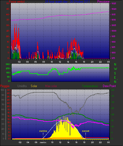The width and height of the screenshot is (123, 146).
Task: Click the 12 hour tick on wind graph
Action: [x=60, y=62]
